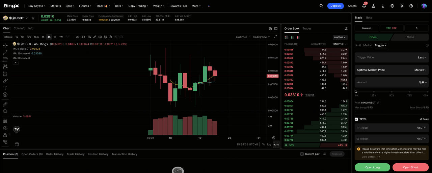Open the candlestick chart type icon
Viewport: 432px width, 173px height.
83,37
